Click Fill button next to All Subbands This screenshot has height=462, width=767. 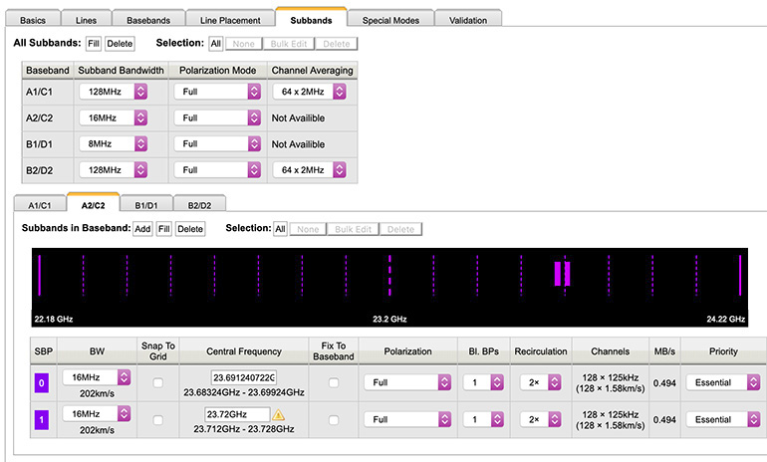[x=93, y=44]
